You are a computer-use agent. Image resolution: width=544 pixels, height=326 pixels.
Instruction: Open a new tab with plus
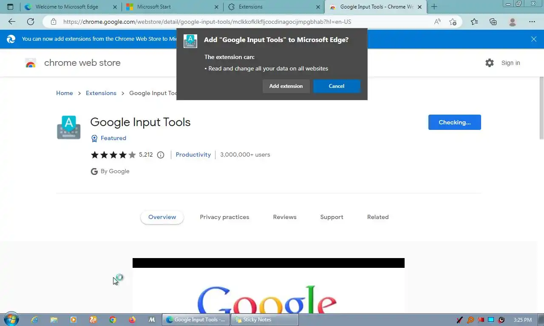[434, 7]
